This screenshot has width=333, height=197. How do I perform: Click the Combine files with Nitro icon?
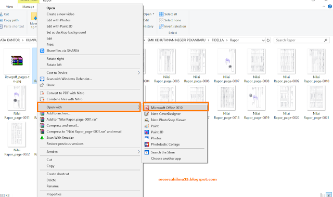click(x=42, y=99)
